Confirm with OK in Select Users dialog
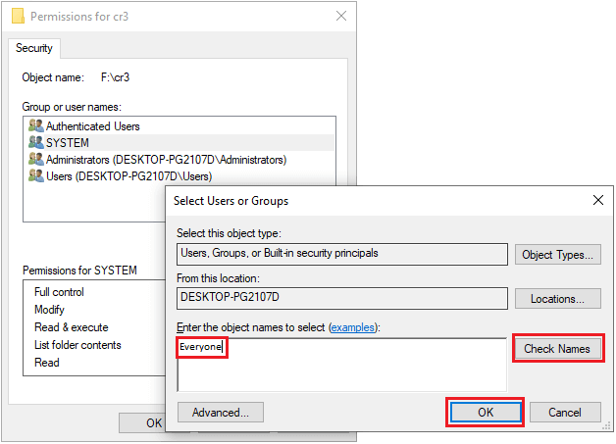Screen dimensions: 616x444 point(486,413)
